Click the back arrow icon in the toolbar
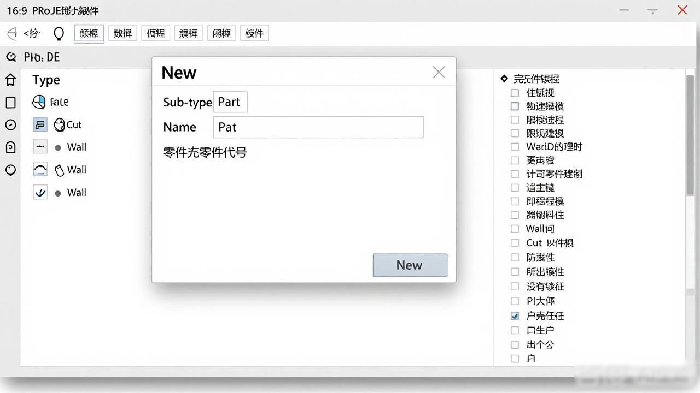700x393 pixels. tap(12, 33)
